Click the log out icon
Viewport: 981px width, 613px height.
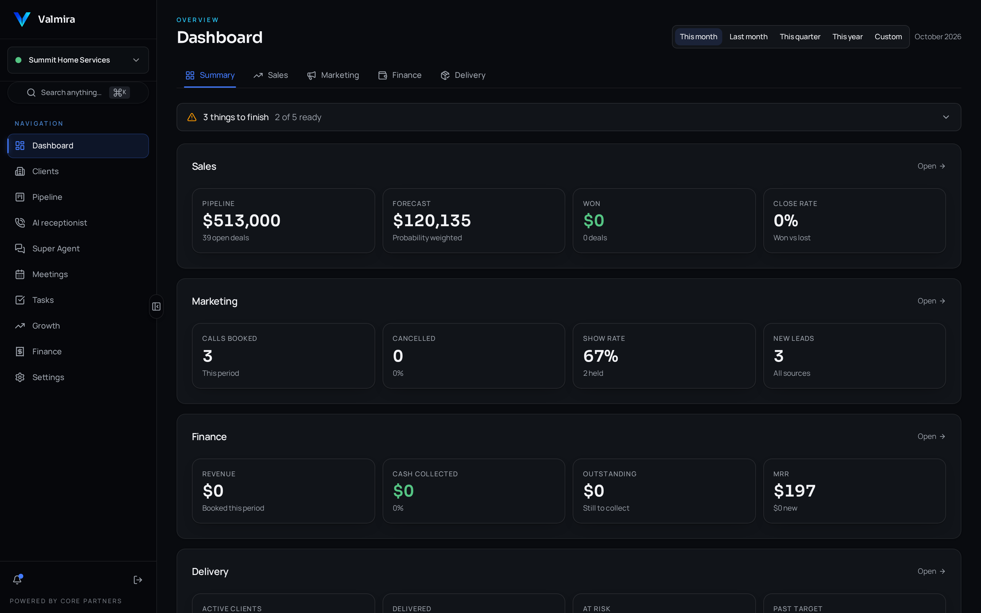point(138,580)
